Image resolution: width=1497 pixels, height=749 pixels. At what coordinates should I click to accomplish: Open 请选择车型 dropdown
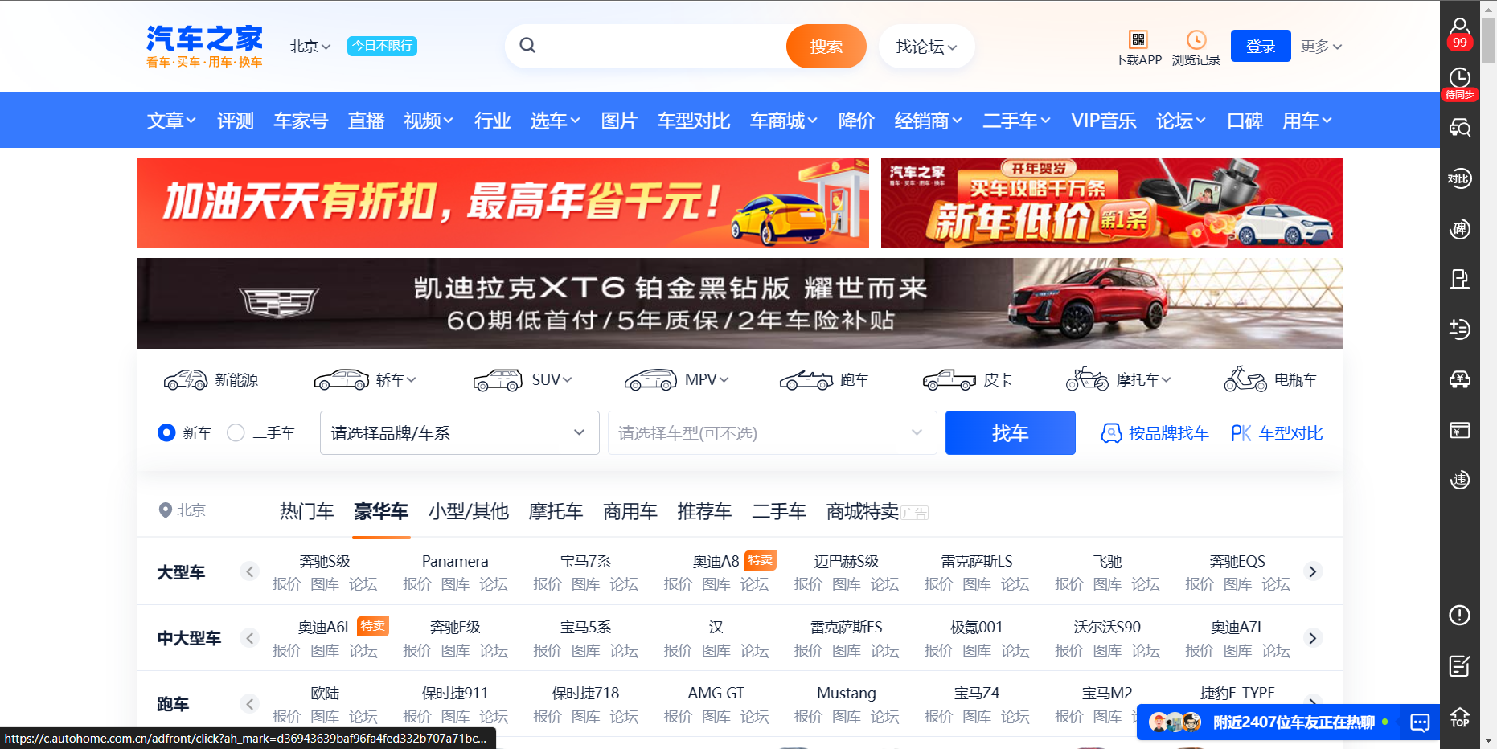tap(773, 433)
